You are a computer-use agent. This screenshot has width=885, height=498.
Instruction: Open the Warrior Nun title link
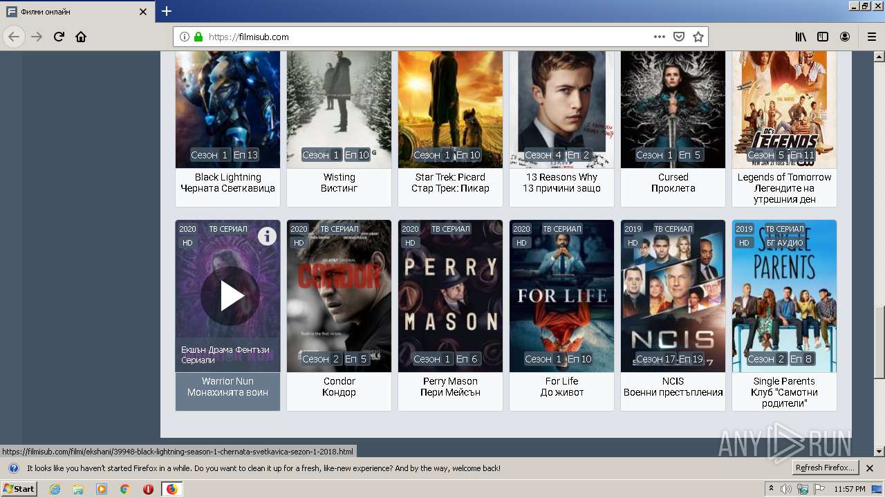pyautogui.click(x=227, y=387)
